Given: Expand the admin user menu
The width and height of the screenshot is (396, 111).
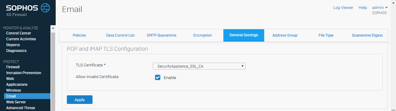Looking at the screenshot, I should pos(380,7).
